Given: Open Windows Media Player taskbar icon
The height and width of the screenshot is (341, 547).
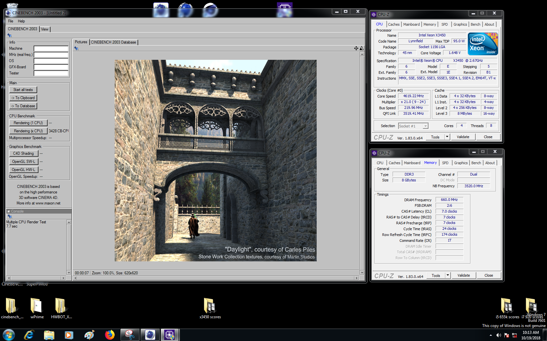Looking at the screenshot, I should [x=69, y=335].
